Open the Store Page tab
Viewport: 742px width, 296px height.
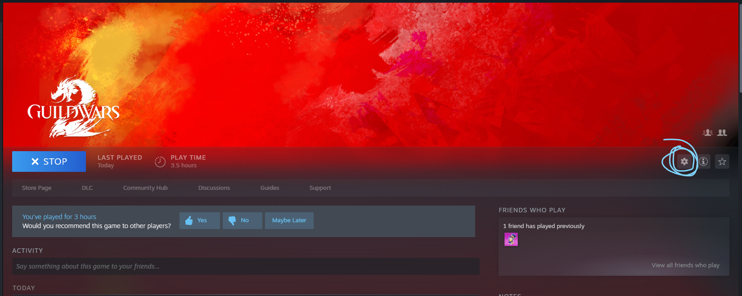(36, 188)
